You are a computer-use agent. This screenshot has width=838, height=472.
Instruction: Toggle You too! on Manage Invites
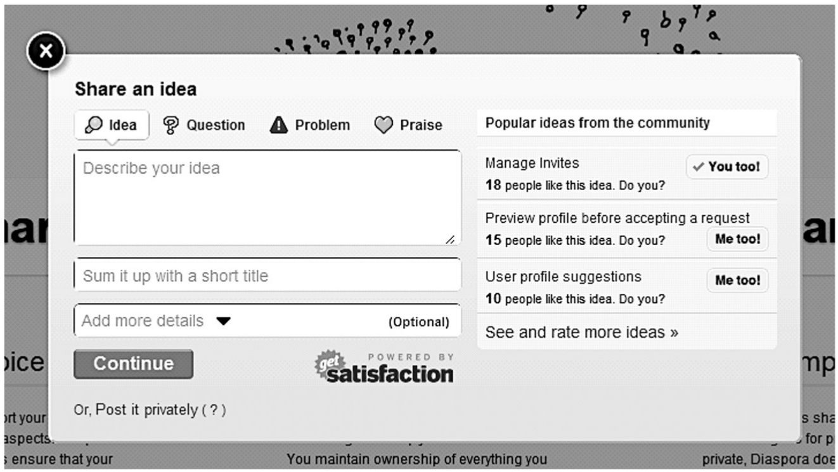pyautogui.click(x=727, y=167)
